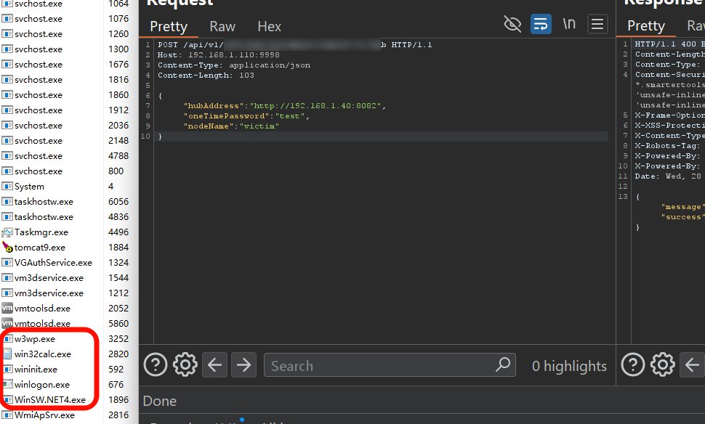Switch Request view to Raw tab
The width and height of the screenshot is (705, 424).
[222, 26]
